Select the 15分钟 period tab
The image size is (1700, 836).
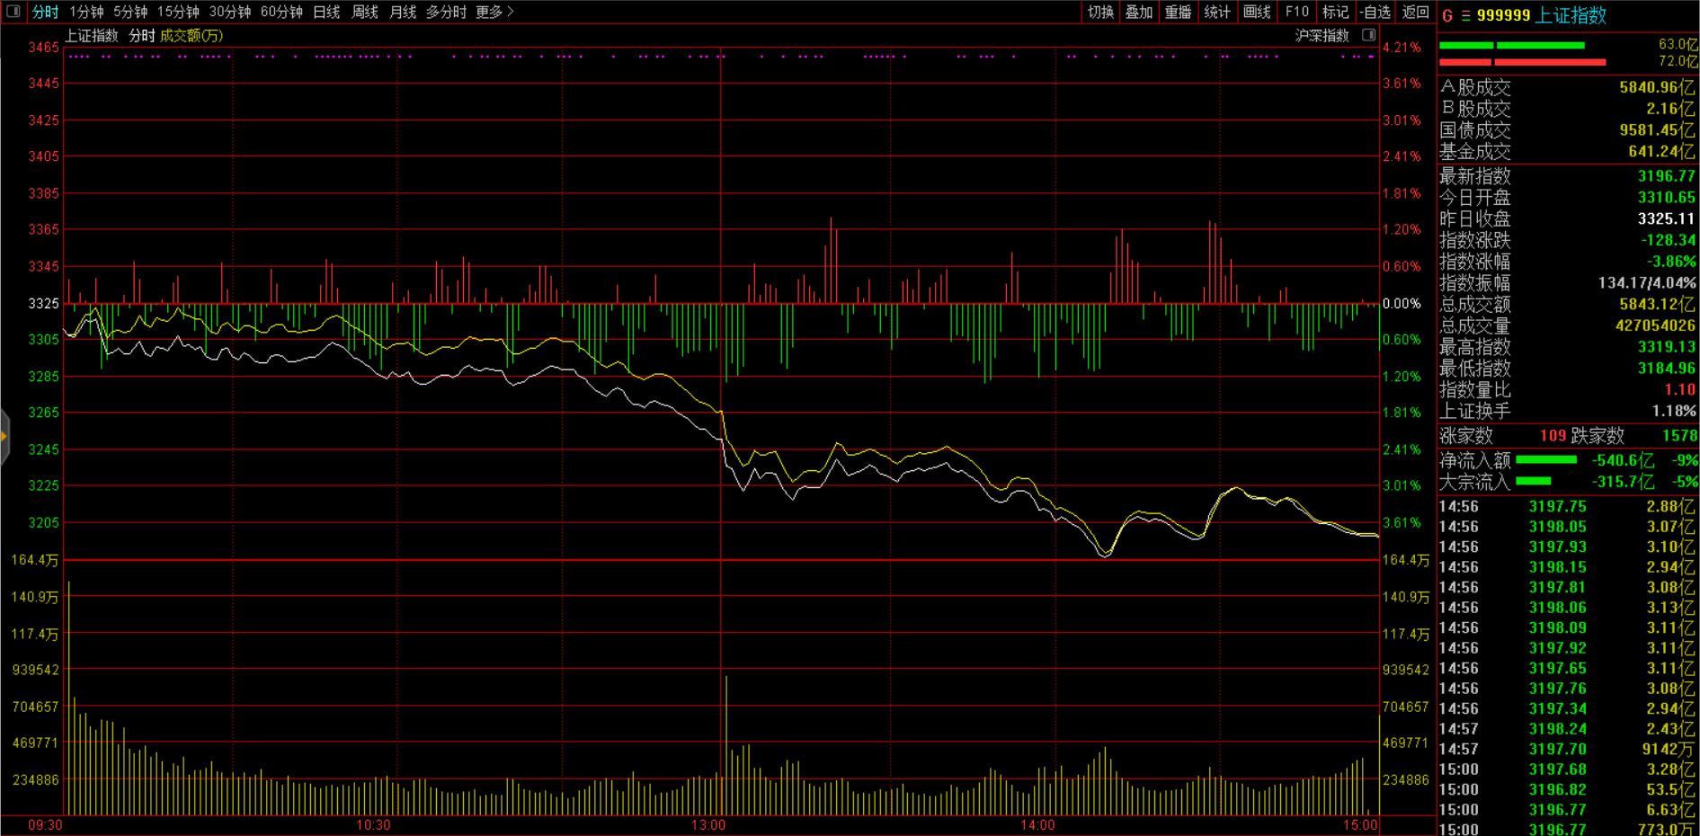point(178,12)
